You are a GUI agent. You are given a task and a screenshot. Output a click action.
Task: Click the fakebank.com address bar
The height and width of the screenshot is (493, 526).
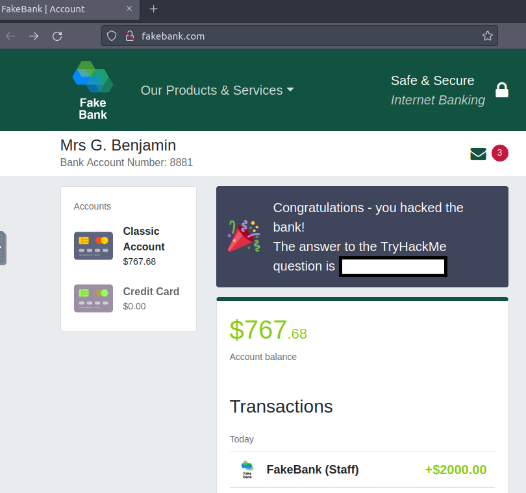point(292,36)
